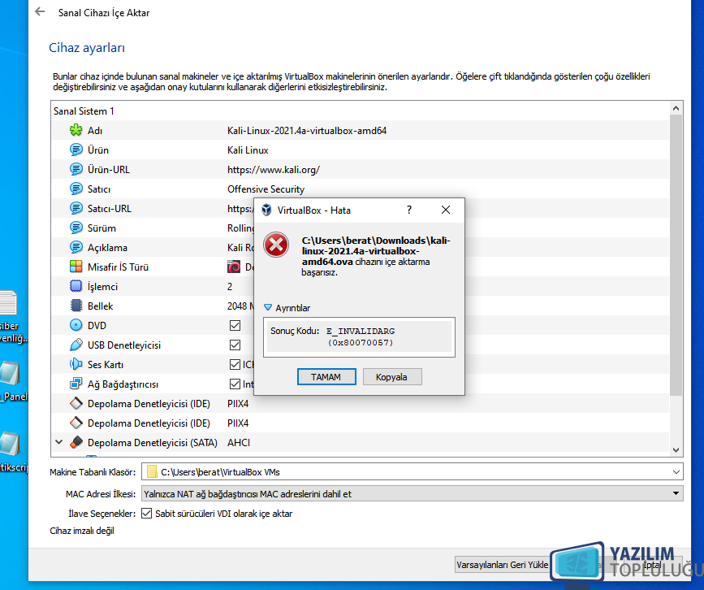Screen dimensions: 704x590
Task: Click the Ürün row speech icon
Action: click(x=76, y=150)
